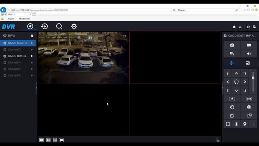Start PTZ auto rotate
This screenshot has height=146, width=259.
236,82
